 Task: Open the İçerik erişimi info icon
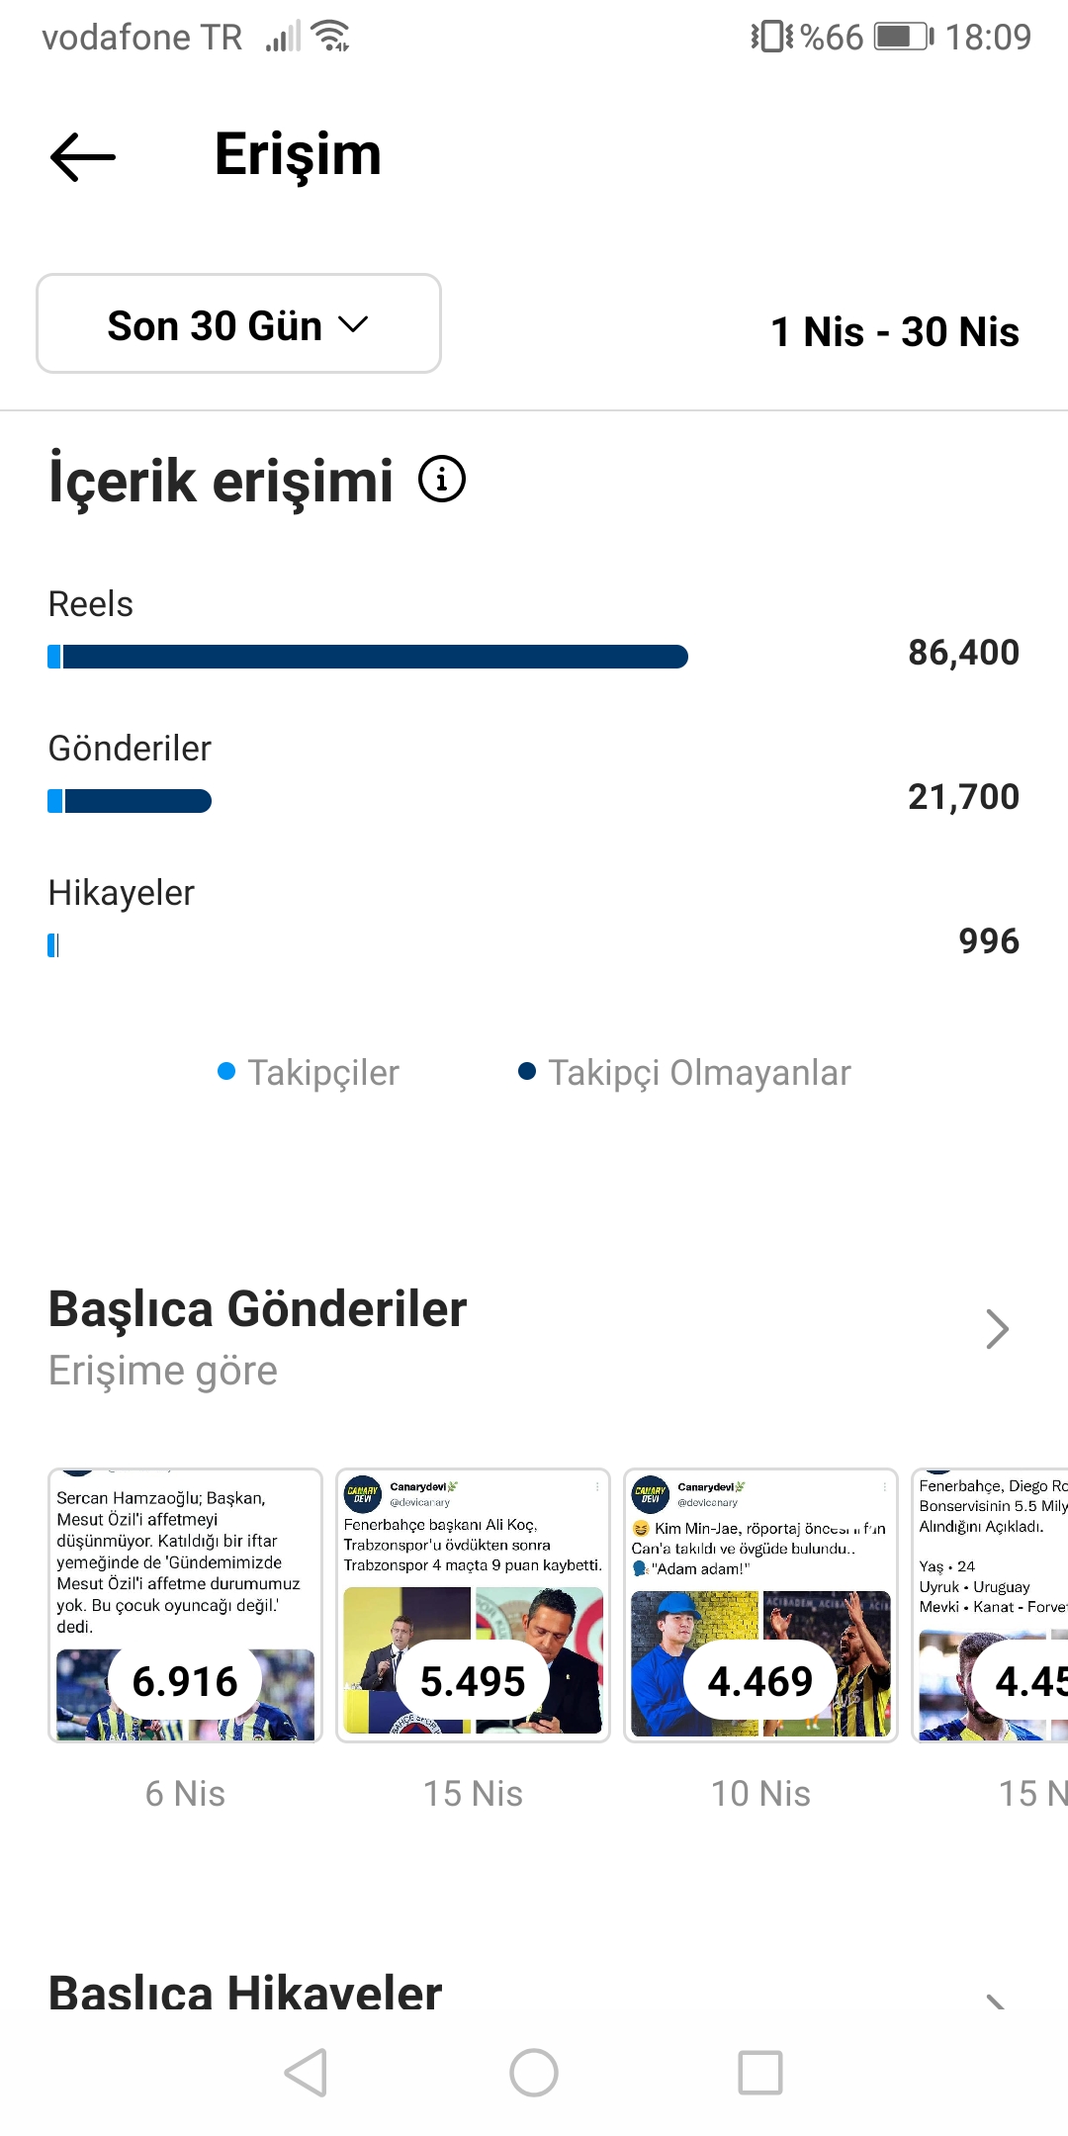442,480
